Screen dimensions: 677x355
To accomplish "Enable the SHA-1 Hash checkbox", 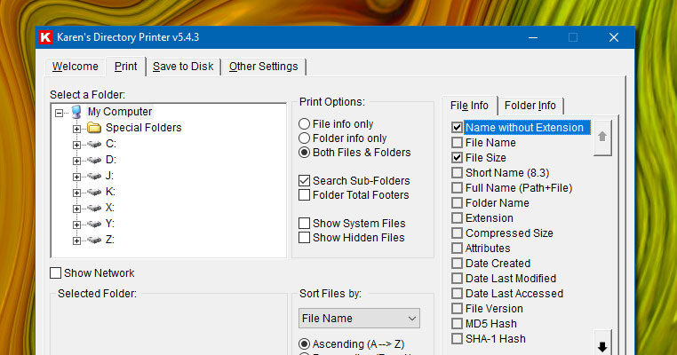I will (457, 339).
